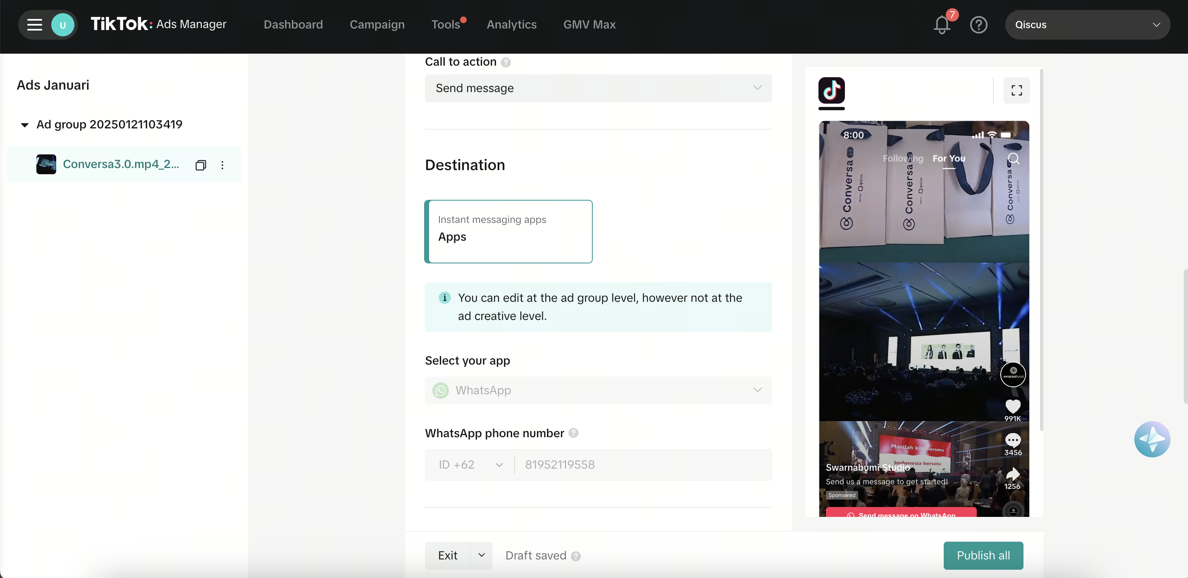Select the TikTok placement preview icon

pos(832,90)
